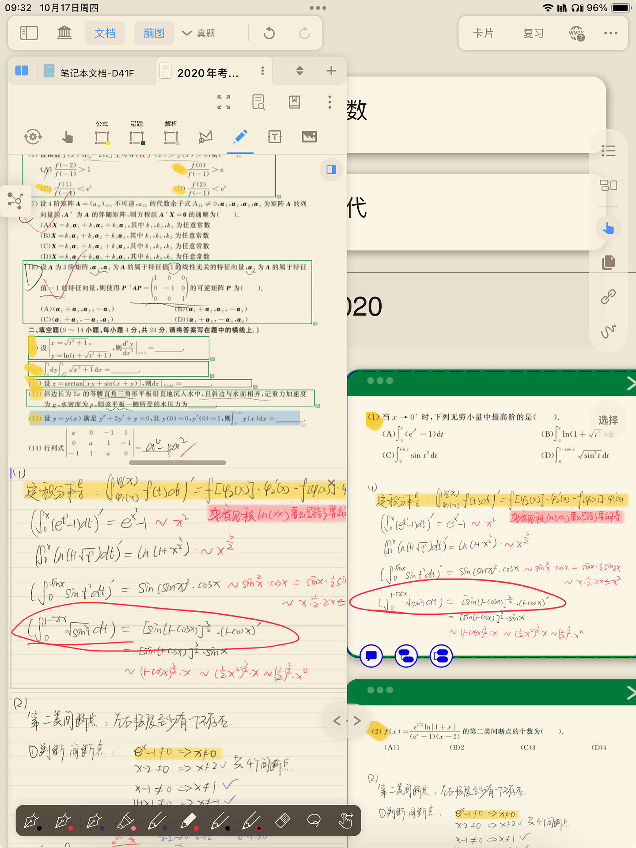The image size is (636, 848).
Task: Open the up-down tab sort arrows
Action: click(x=299, y=71)
